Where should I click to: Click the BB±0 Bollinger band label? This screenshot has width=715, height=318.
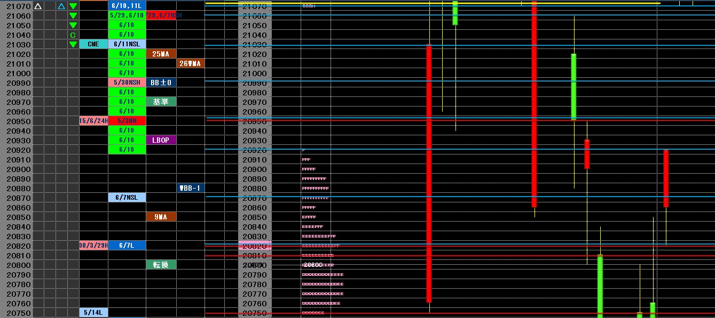(161, 83)
